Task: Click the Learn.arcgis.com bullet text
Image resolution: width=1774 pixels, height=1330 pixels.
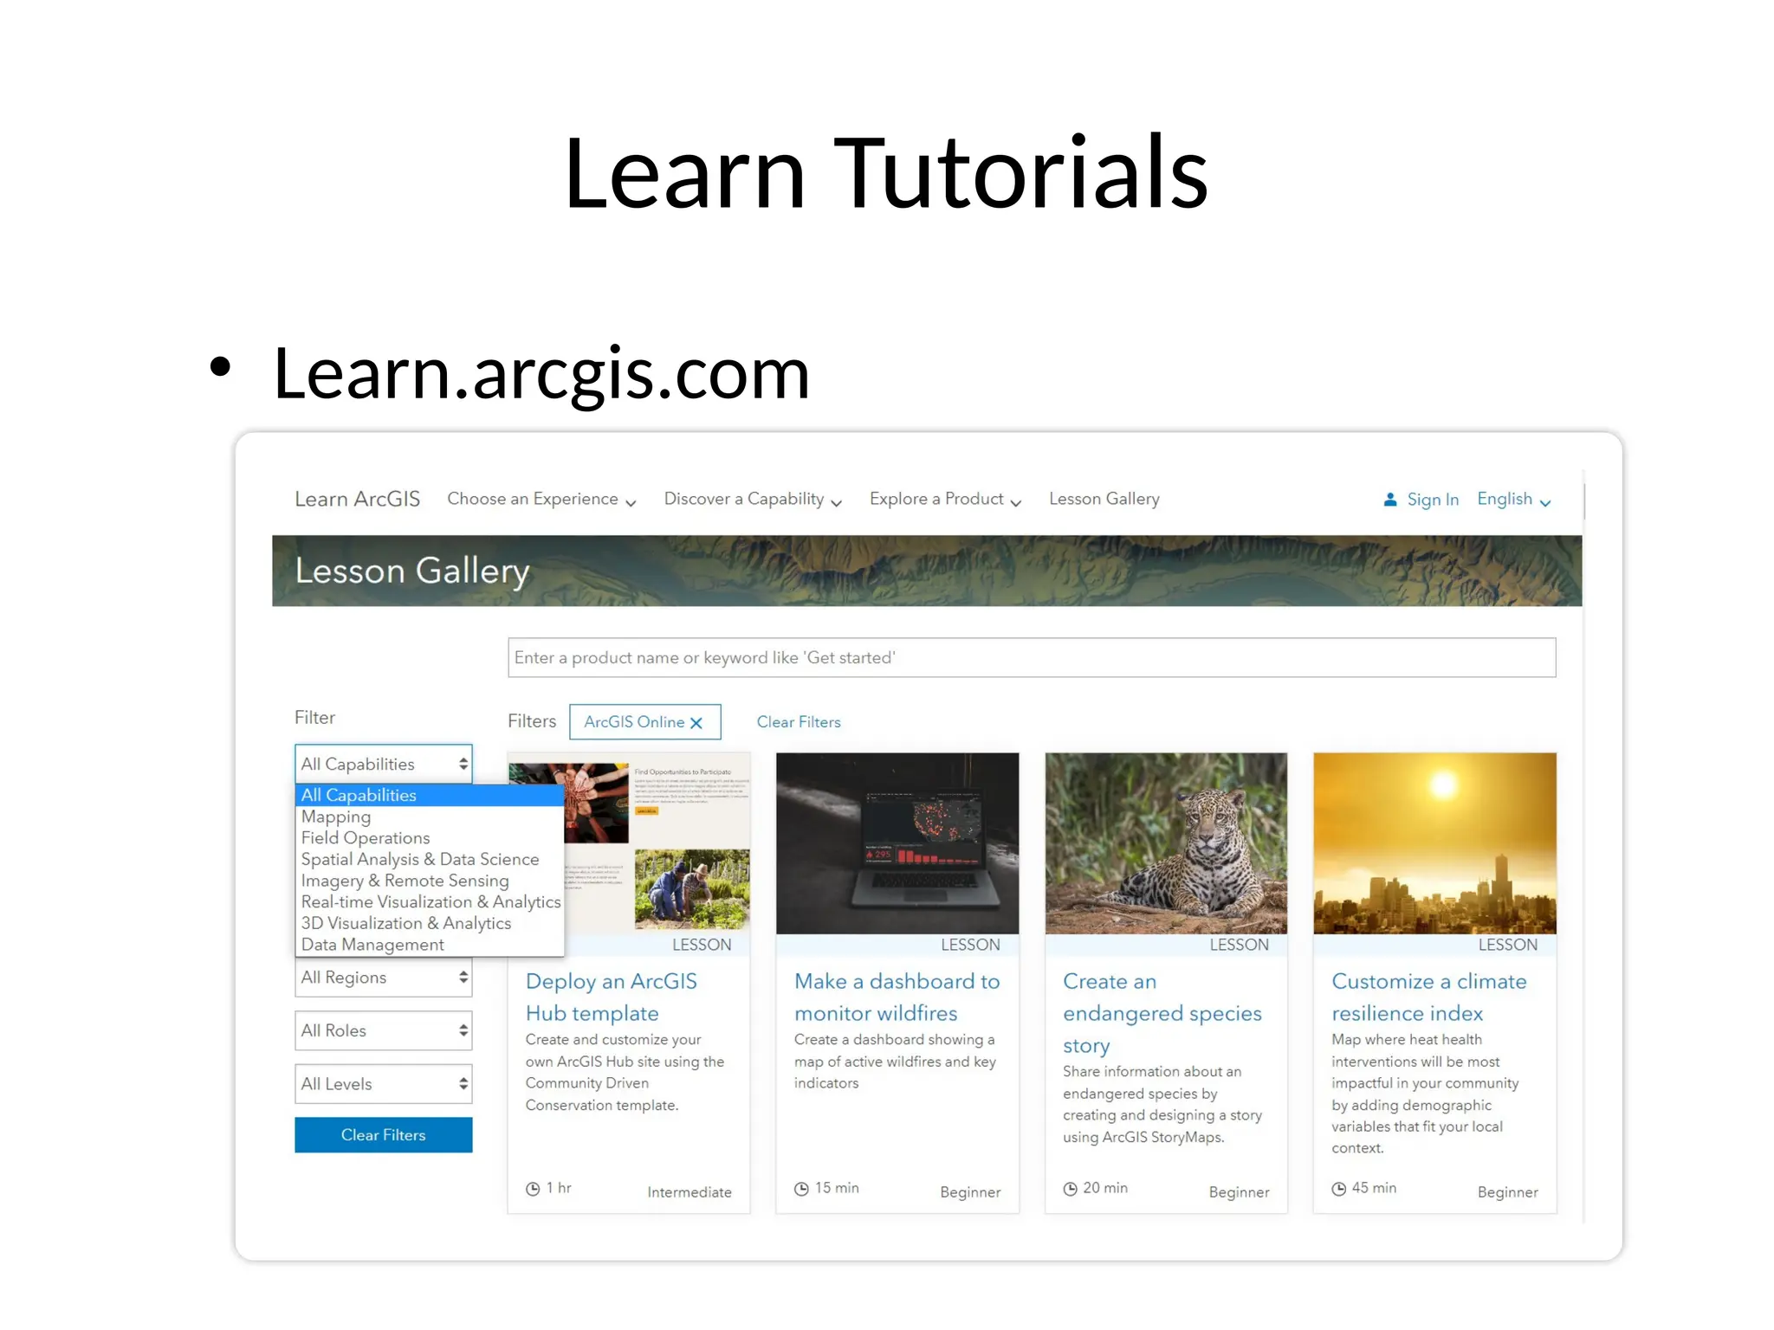Action: pyautogui.click(x=541, y=374)
